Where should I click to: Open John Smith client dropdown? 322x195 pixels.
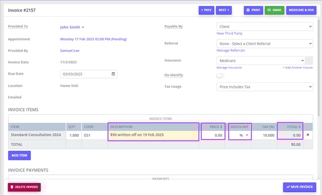pos(72,27)
